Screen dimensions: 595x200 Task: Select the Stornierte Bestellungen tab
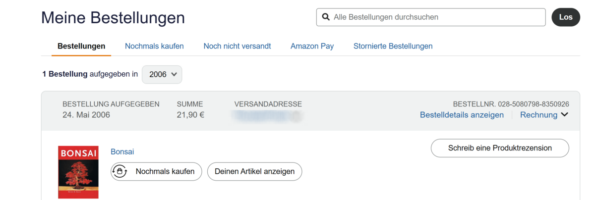[393, 46]
